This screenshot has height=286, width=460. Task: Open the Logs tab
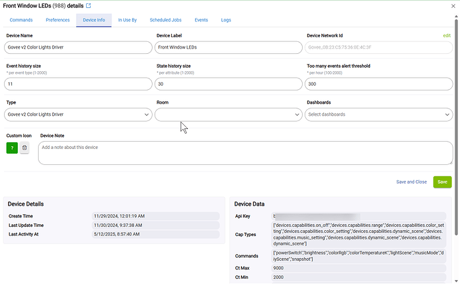pos(226,20)
